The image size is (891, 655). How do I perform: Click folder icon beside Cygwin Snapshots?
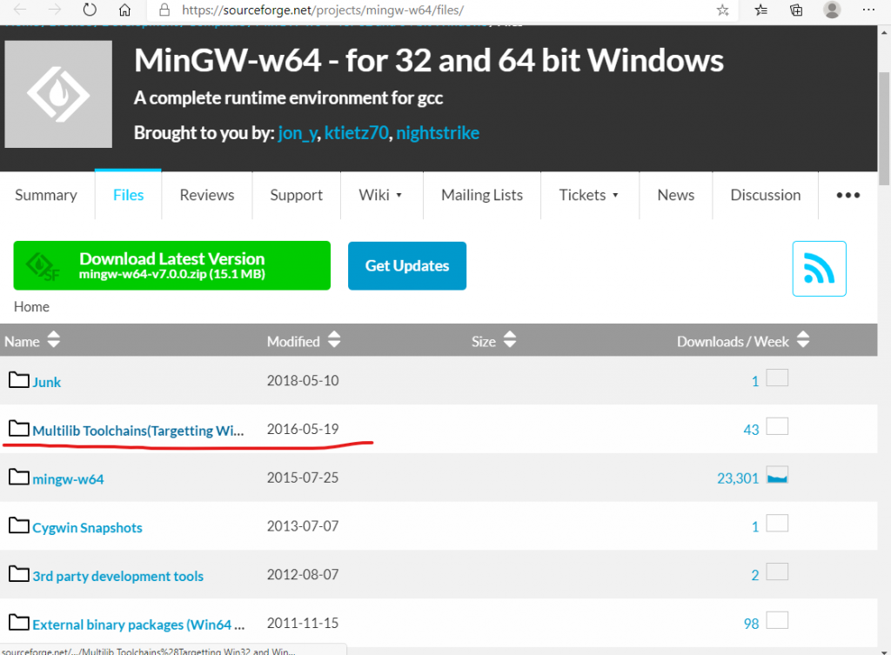coord(19,525)
